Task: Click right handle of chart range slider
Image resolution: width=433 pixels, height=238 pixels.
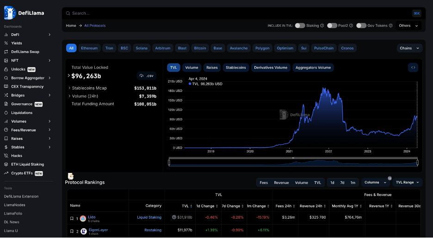Action: [417, 162]
